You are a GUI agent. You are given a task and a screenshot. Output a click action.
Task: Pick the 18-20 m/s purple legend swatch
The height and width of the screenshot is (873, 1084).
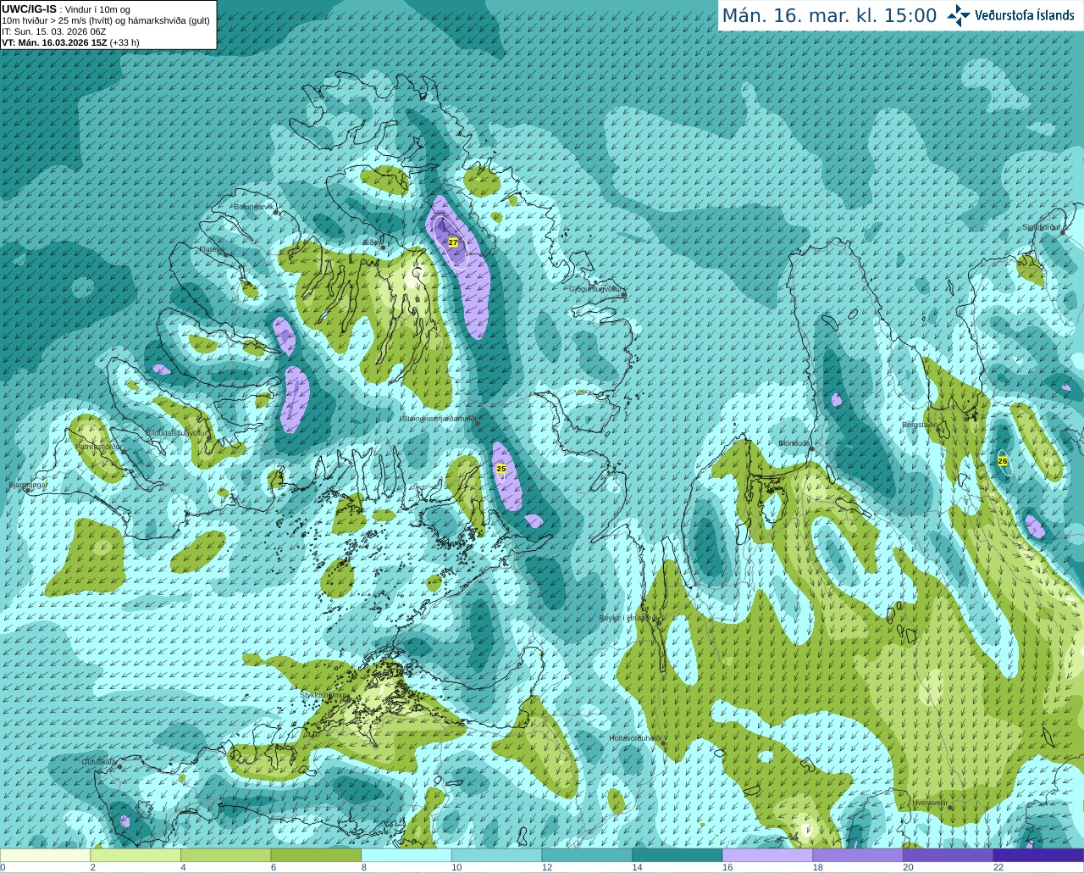click(858, 855)
